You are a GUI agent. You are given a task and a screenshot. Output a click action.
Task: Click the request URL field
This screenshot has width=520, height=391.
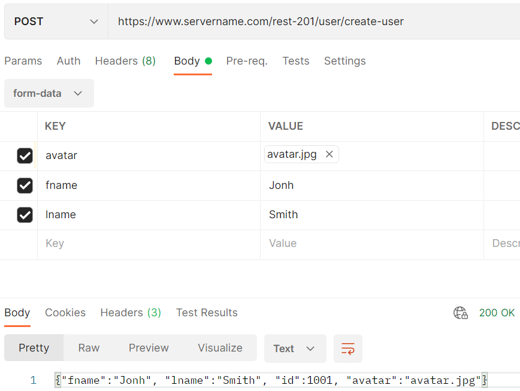coord(314,22)
